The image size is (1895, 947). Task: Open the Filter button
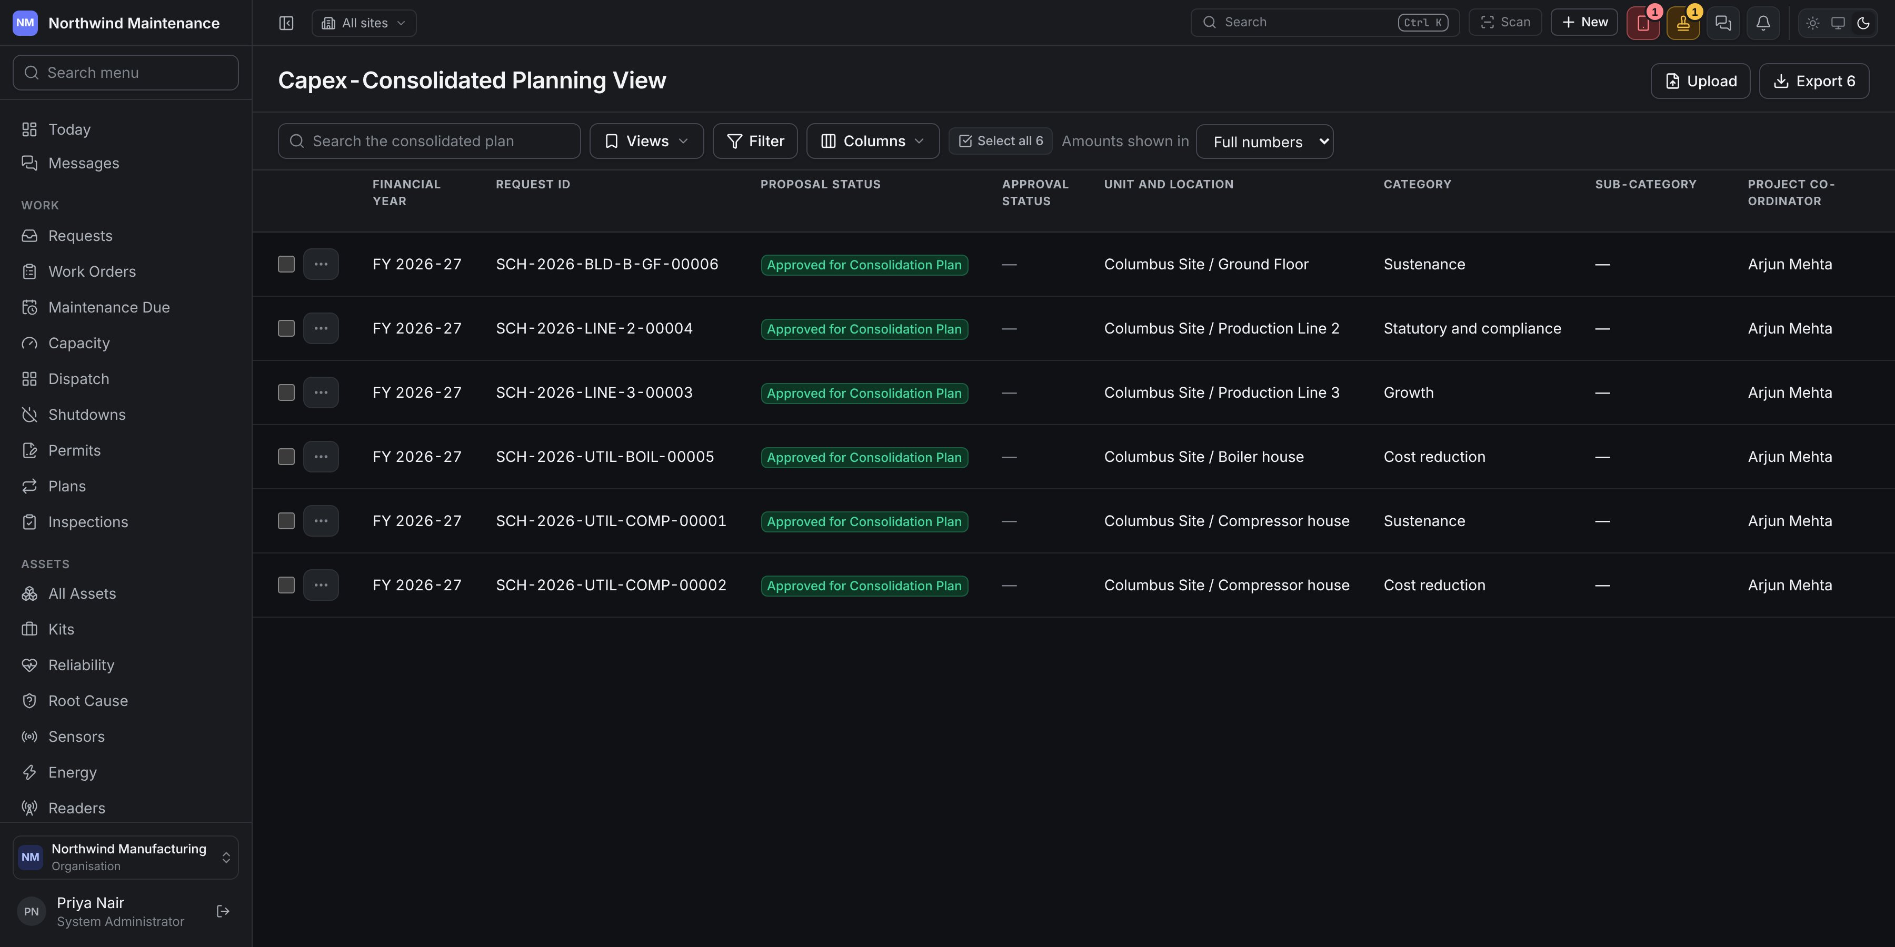coord(755,141)
